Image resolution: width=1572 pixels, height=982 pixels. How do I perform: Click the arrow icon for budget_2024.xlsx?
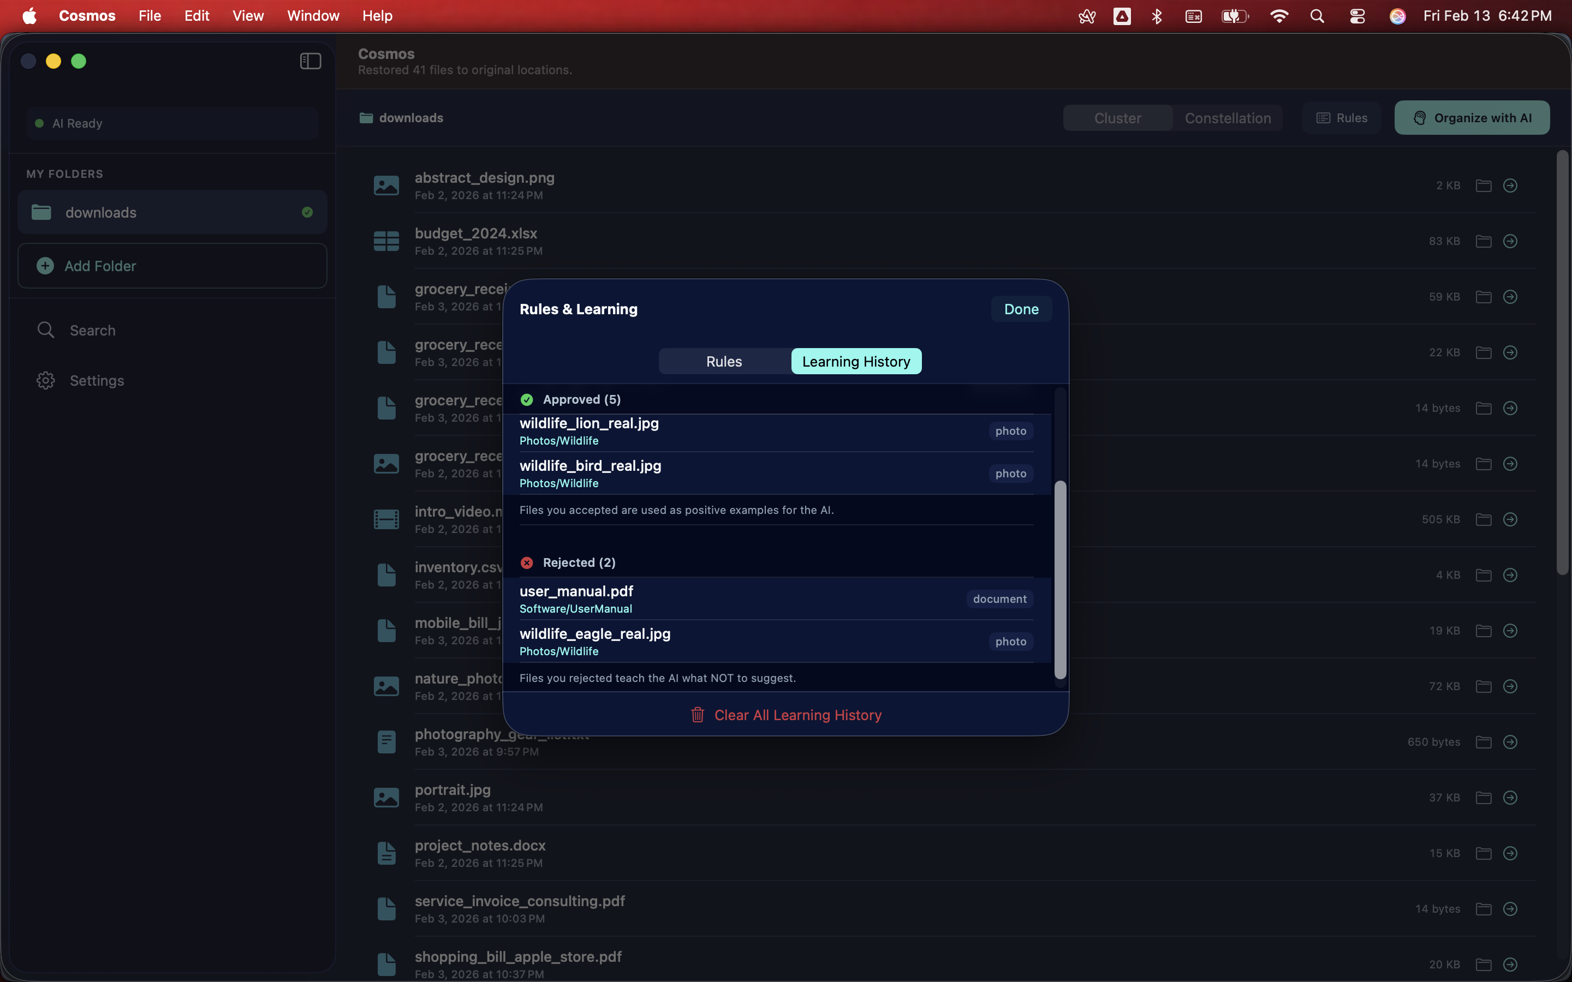coord(1510,242)
